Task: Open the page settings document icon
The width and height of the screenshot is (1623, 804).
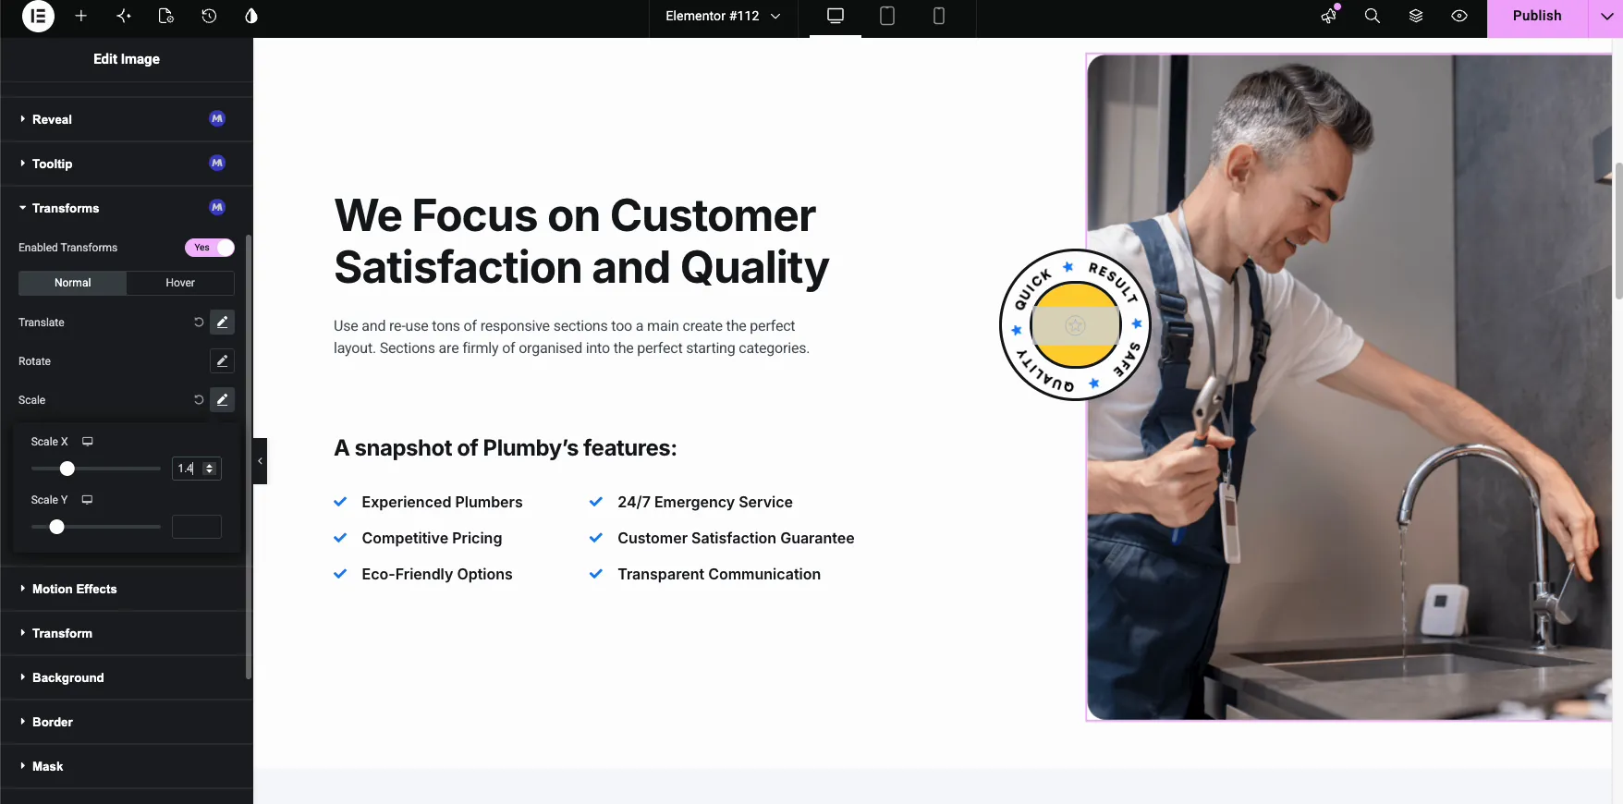Action: tap(166, 16)
